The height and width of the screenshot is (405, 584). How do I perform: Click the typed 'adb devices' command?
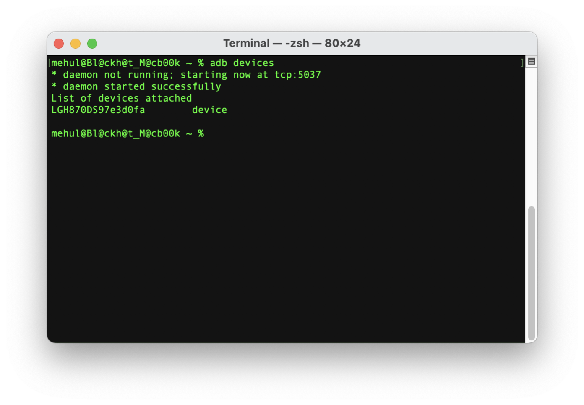pos(242,63)
